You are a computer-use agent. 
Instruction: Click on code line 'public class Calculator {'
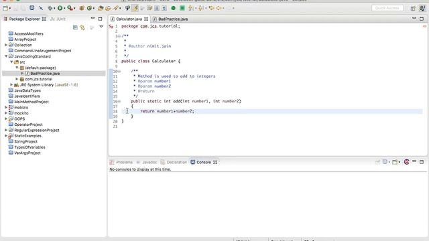[x=151, y=61]
